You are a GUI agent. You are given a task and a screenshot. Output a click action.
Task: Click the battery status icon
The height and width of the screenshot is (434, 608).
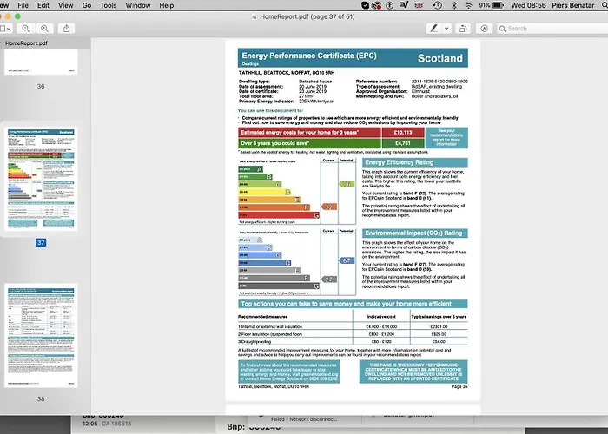[x=498, y=5]
